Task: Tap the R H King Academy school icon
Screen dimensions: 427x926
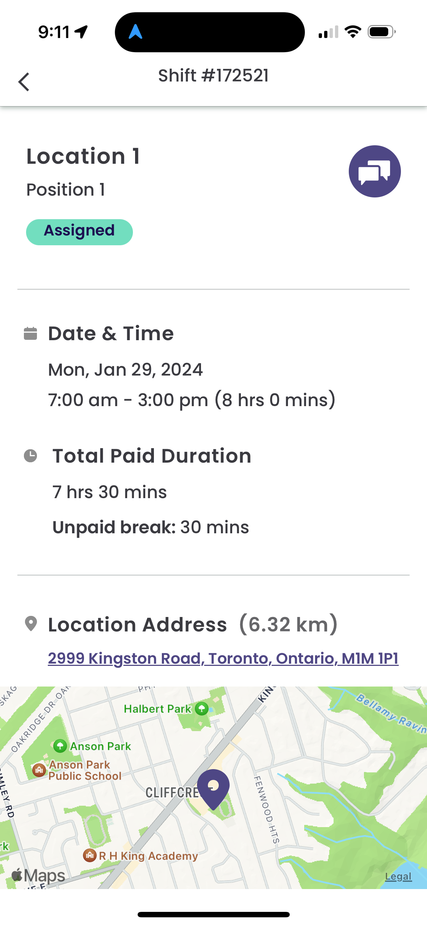Action: click(x=89, y=855)
